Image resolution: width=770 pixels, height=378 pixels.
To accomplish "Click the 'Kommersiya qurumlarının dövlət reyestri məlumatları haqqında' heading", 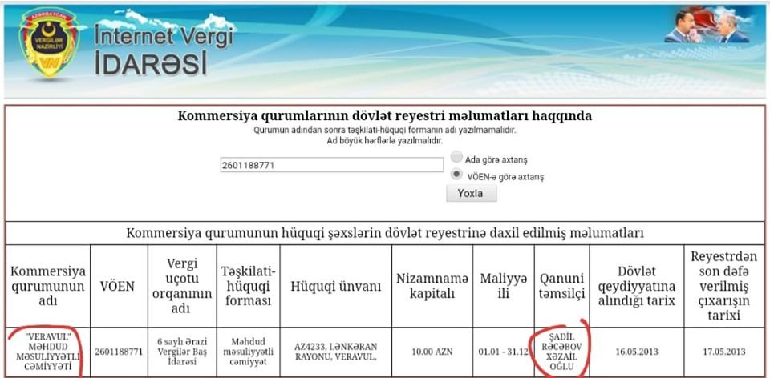I will [x=384, y=116].
